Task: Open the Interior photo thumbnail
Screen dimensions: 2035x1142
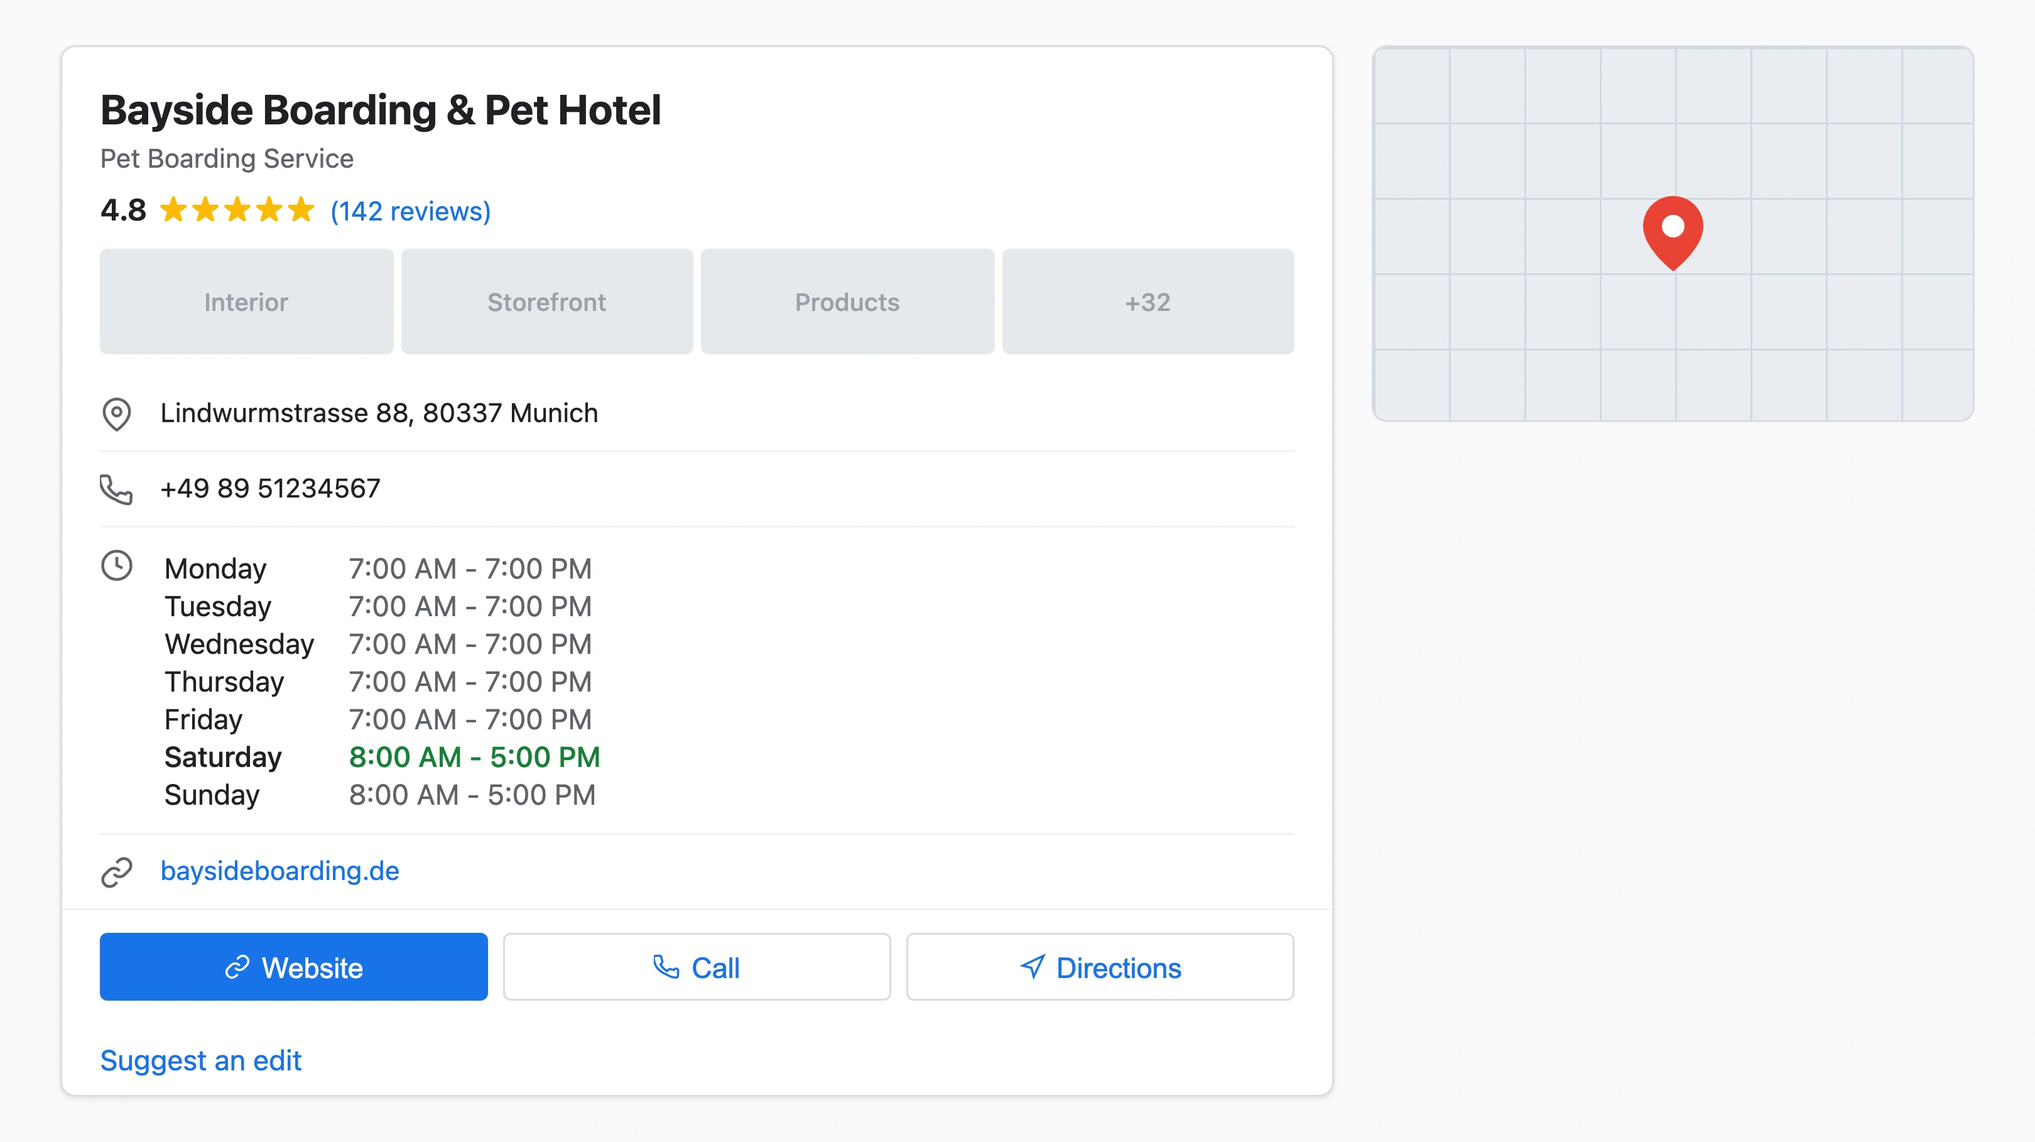Action: point(246,301)
